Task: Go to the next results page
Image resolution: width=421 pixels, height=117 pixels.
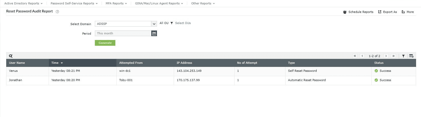Action: [x=386, y=56]
